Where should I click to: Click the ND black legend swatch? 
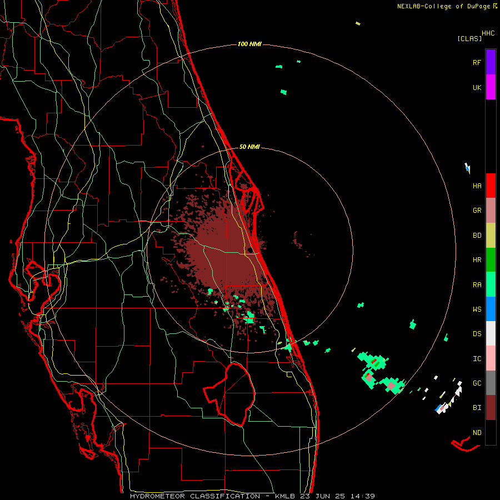point(491,432)
